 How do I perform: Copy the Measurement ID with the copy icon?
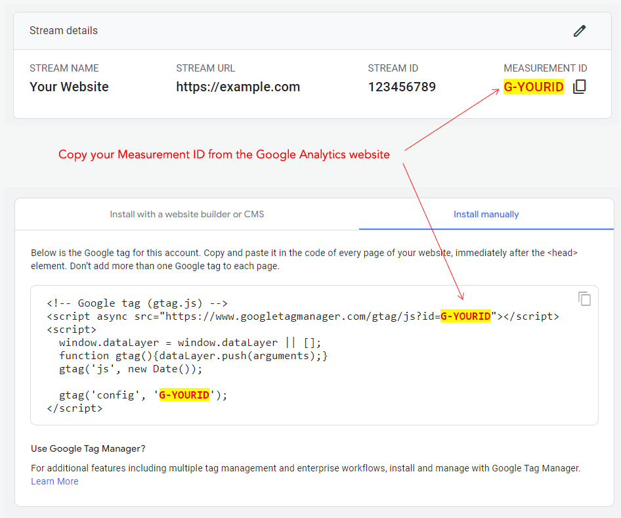tap(580, 87)
